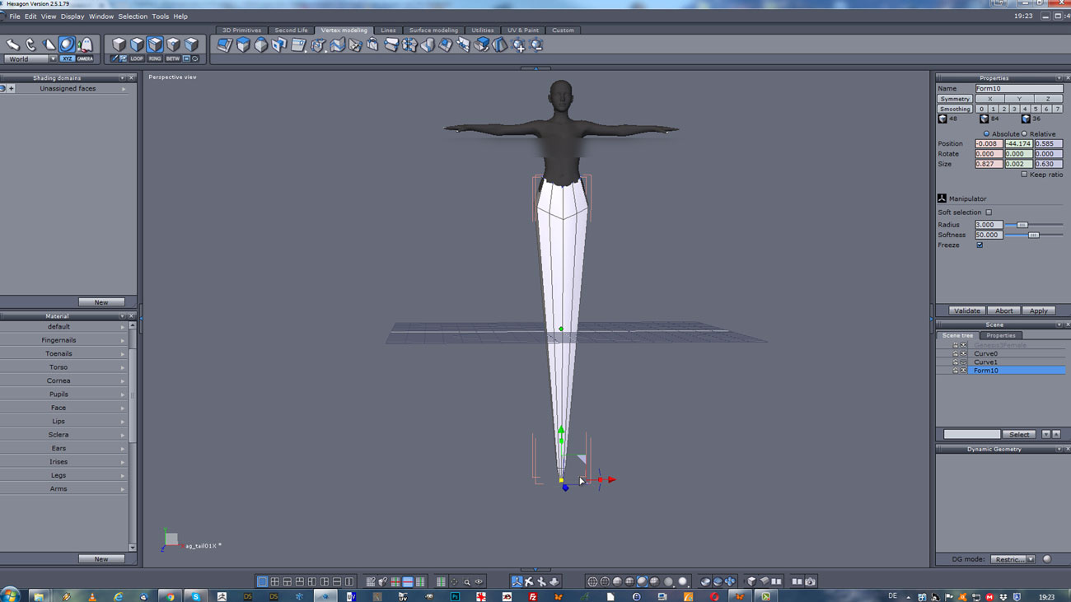Click the eye view icon in bottom bar

[479, 581]
